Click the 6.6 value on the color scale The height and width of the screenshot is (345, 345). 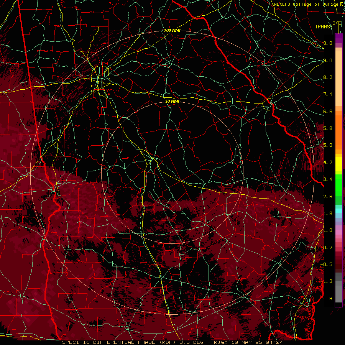coord(328,111)
